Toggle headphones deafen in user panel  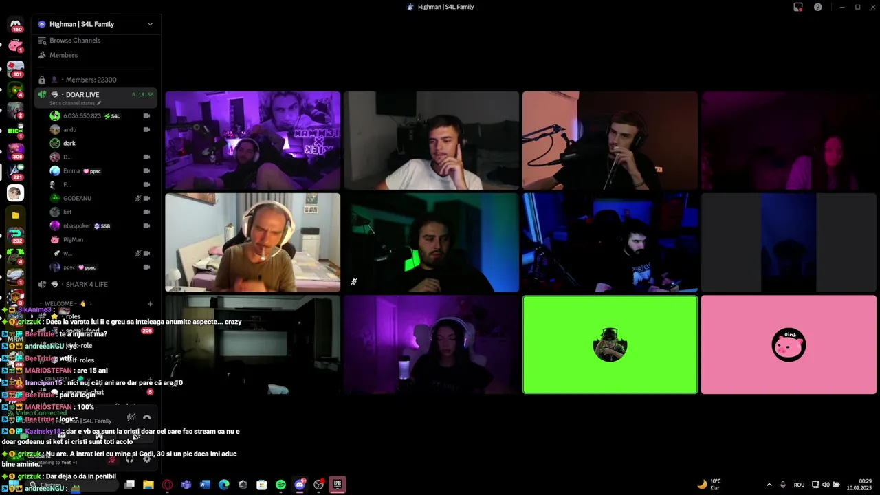(x=130, y=459)
